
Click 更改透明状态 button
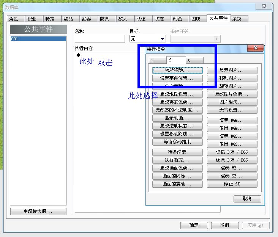[x=177, y=126]
